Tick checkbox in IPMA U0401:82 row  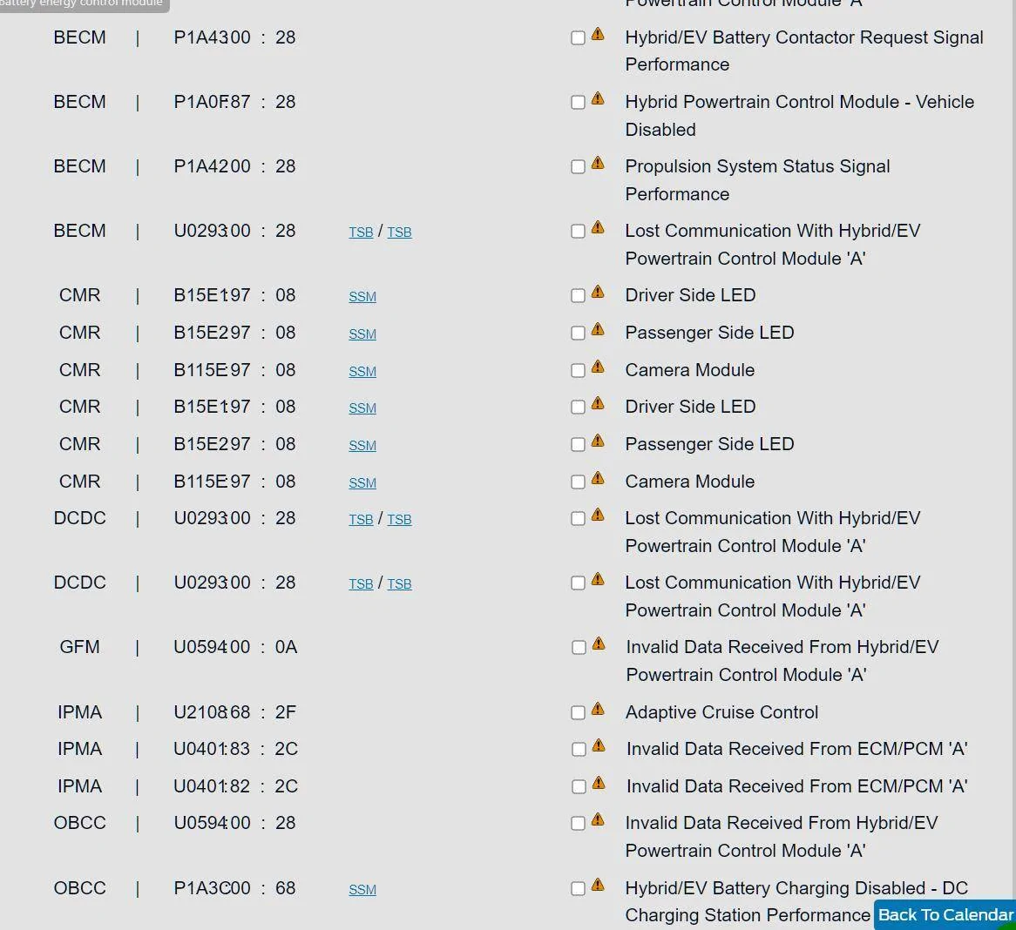tap(579, 786)
